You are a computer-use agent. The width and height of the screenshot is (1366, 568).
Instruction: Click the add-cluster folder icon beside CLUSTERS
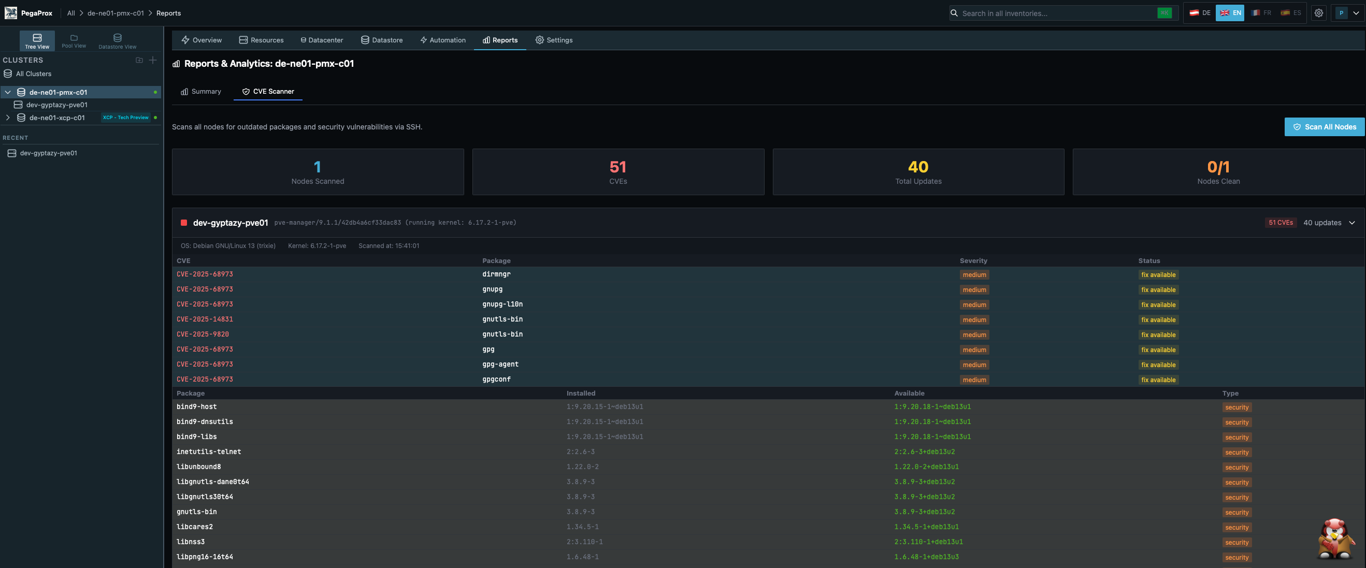[139, 60]
